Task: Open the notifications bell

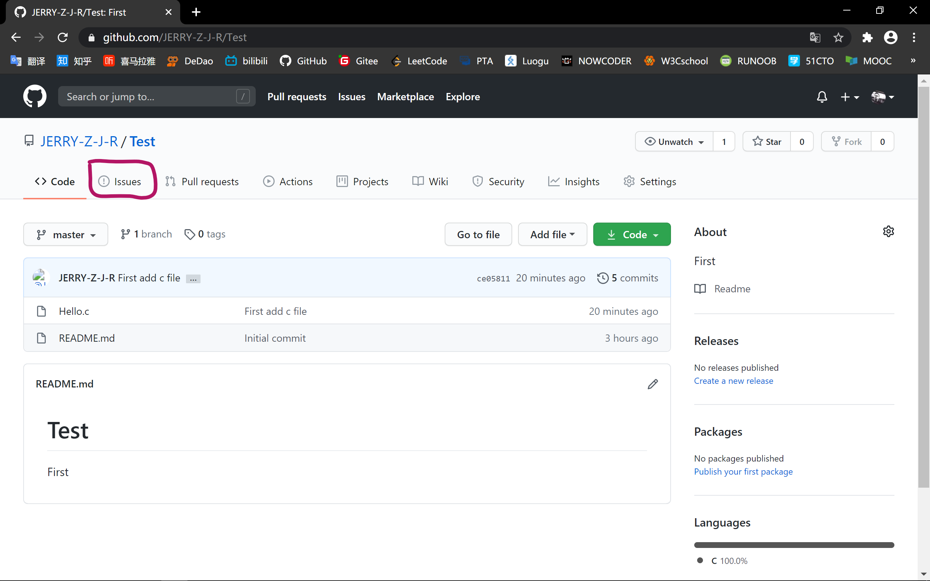Action: point(822,97)
